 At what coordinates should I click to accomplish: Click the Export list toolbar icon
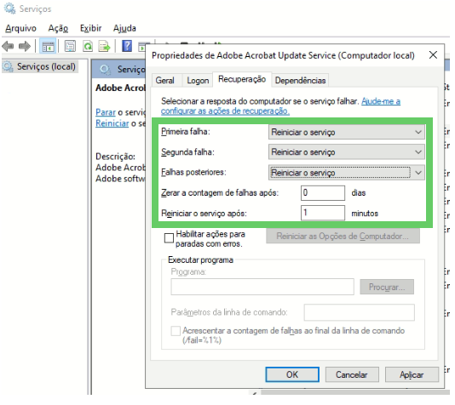(x=105, y=46)
